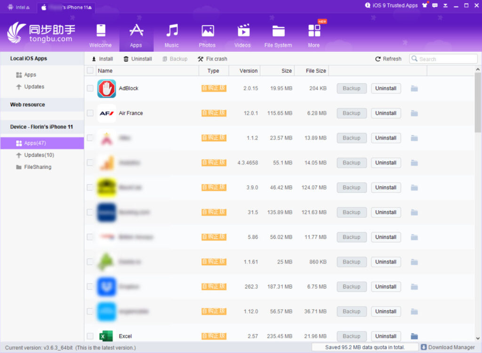482x353 pixels.
Task: Click the Refresh button
Action: point(388,59)
